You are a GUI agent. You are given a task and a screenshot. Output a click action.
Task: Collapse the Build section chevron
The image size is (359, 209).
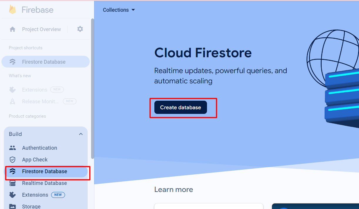pos(81,134)
